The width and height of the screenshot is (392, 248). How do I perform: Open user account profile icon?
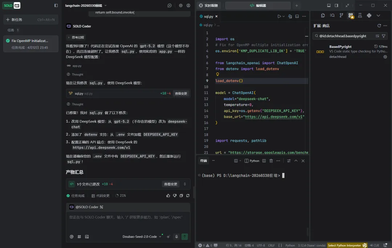(x=188, y=5)
